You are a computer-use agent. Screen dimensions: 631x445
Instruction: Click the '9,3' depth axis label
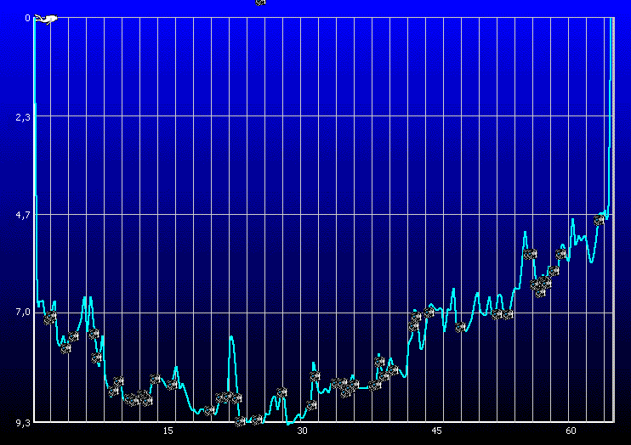tap(23, 423)
